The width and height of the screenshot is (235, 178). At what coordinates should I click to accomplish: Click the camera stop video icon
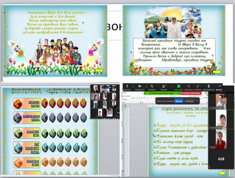[x=140, y=86]
